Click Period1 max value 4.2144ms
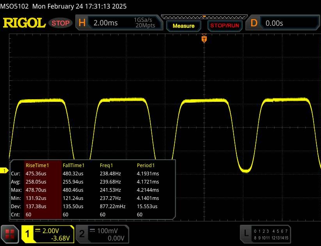The height and width of the screenshot is (246, 321). click(148, 190)
